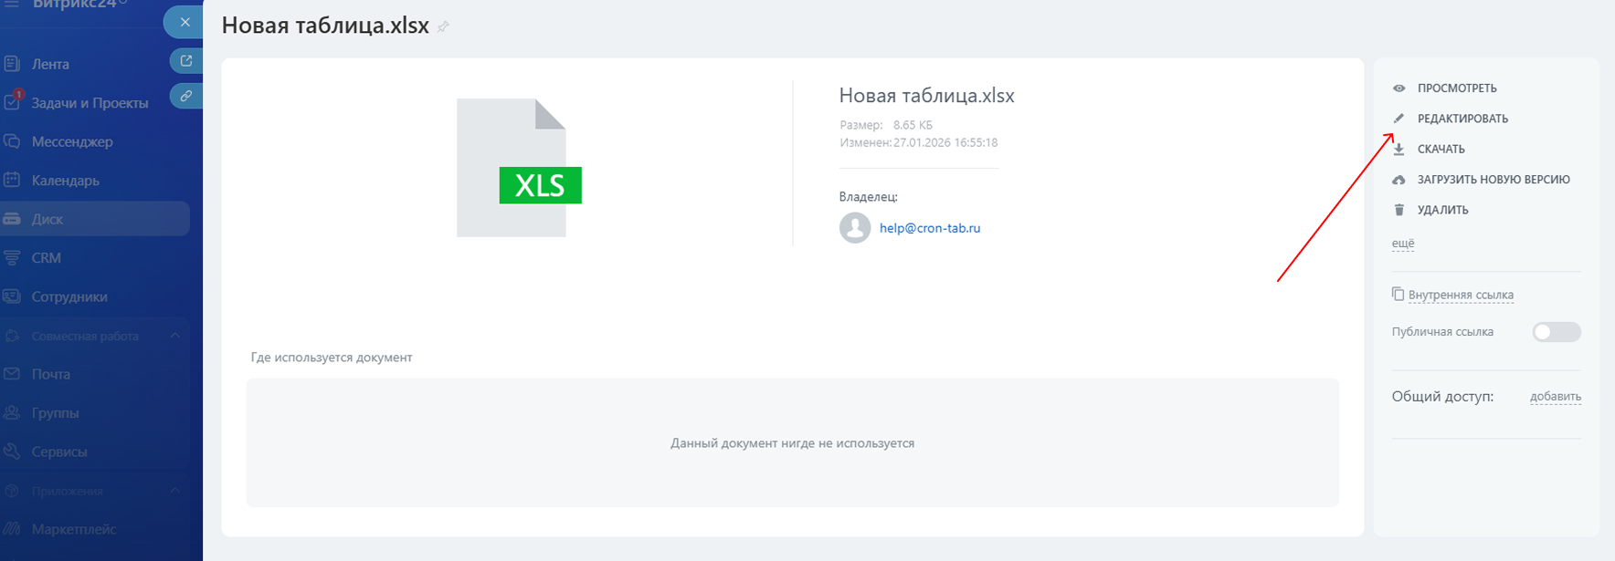Expand more actions with ещё

[1402, 244]
